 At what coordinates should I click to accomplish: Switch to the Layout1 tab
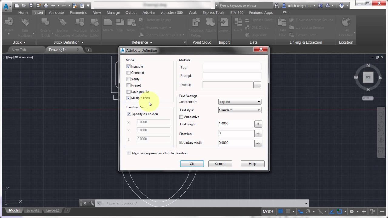[33, 210]
